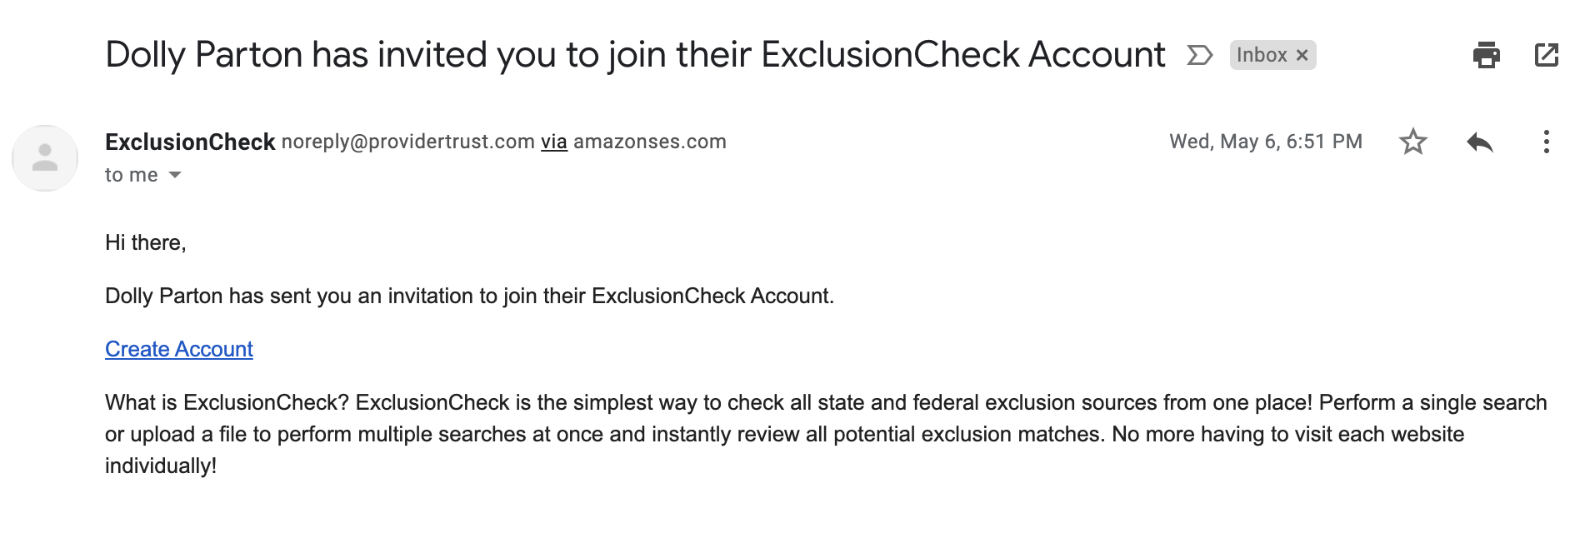Click the Inbox label chip
Screen dimensions: 1580x543
pos(1262,56)
